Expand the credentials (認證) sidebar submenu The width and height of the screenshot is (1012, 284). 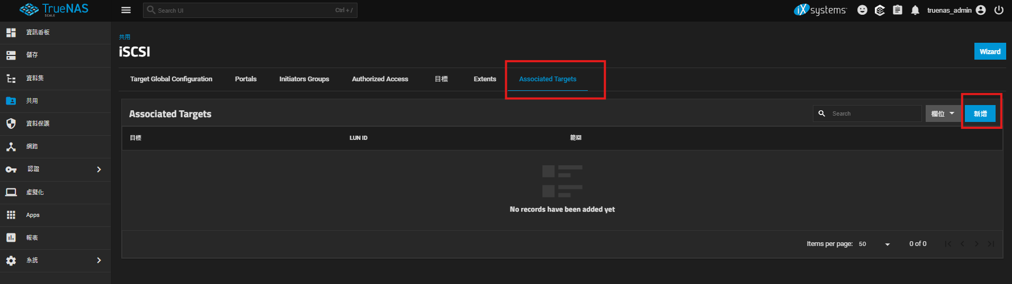[98, 169]
